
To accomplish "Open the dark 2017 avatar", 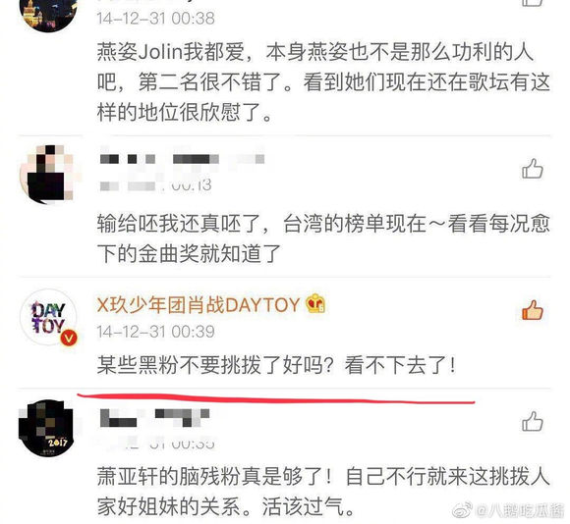I will click(x=46, y=428).
